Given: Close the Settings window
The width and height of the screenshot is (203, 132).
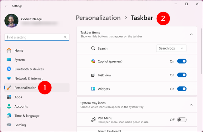Looking at the screenshot, I should click(197, 4).
